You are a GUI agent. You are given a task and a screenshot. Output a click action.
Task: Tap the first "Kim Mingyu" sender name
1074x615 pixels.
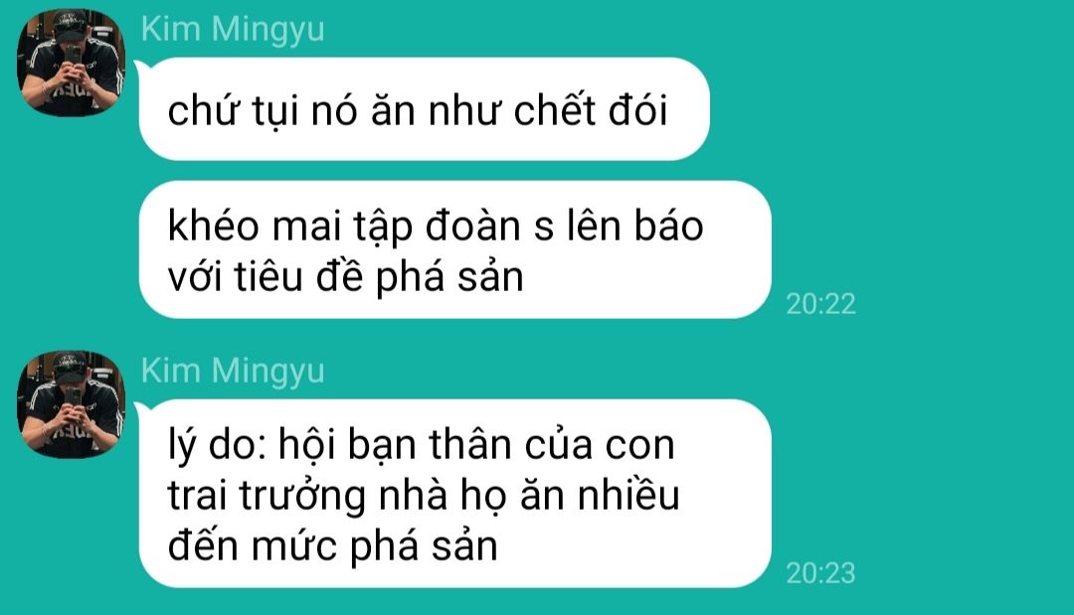[x=233, y=30]
